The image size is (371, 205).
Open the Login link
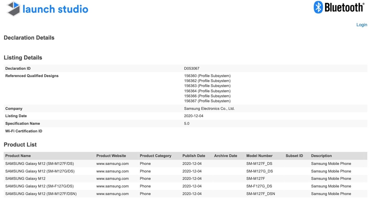click(x=362, y=25)
